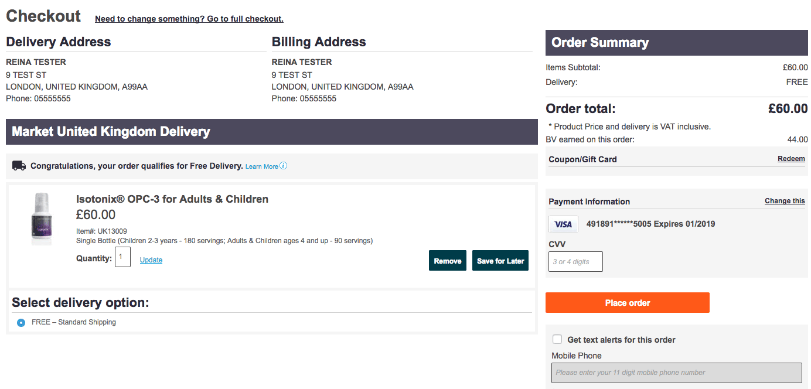The width and height of the screenshot is (811, 389).
Task: Click the Mobile Phone number field
Action: (x=676, y=373)
